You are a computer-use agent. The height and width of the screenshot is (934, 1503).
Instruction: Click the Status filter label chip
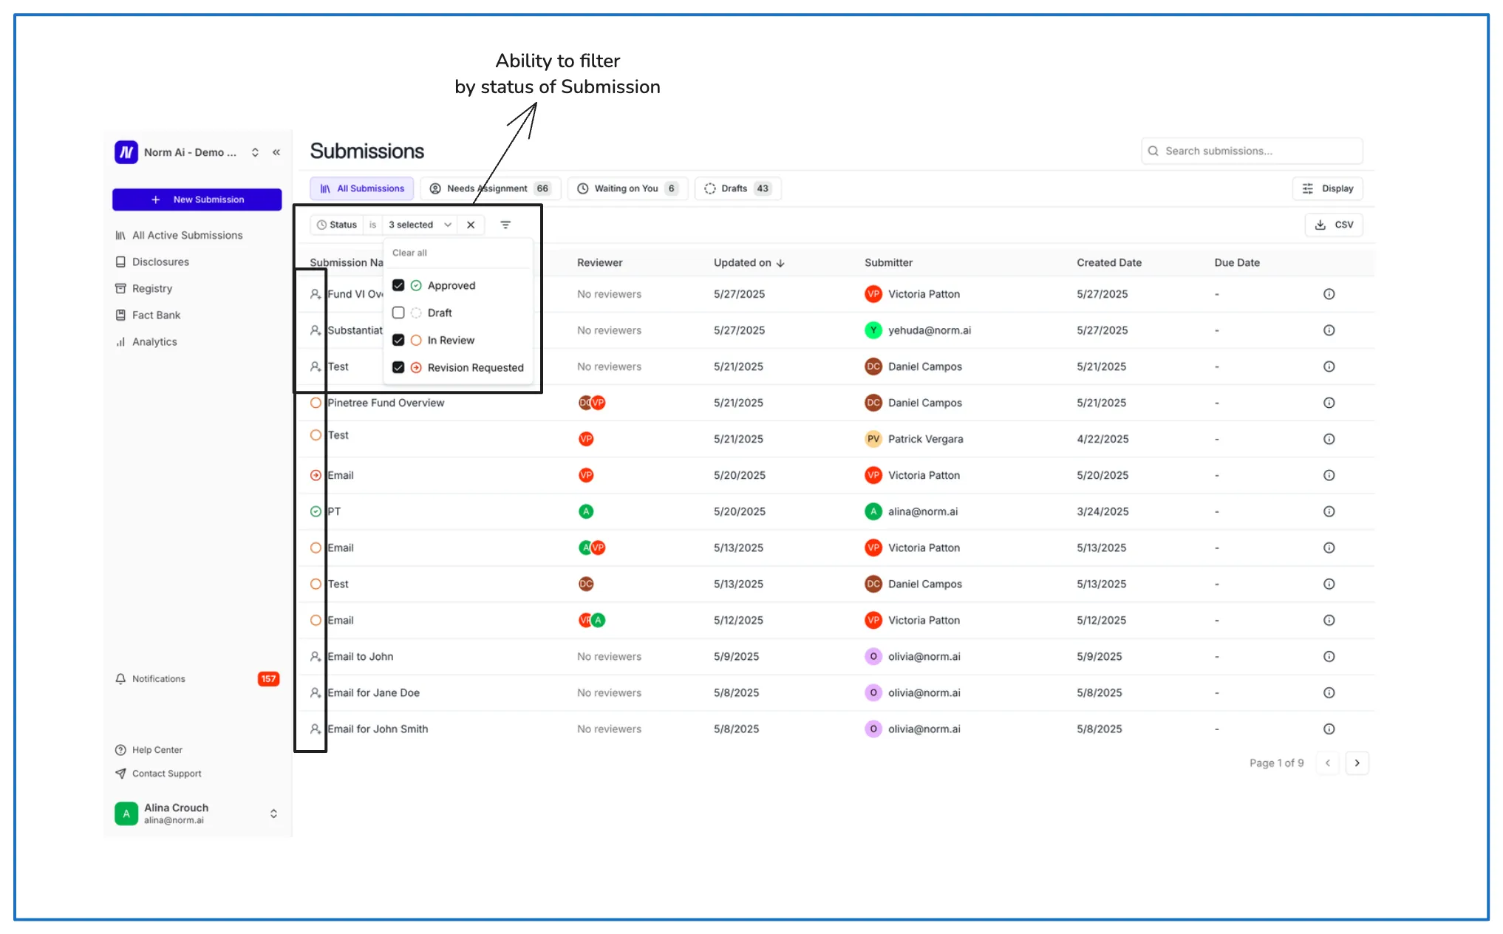[x=337, y=225]
